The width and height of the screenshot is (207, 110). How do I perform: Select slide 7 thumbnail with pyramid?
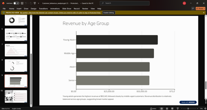tap(16, 50)
